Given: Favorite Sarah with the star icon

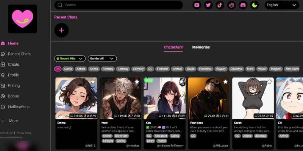Looking at the screenshot, I should (270, 82).
